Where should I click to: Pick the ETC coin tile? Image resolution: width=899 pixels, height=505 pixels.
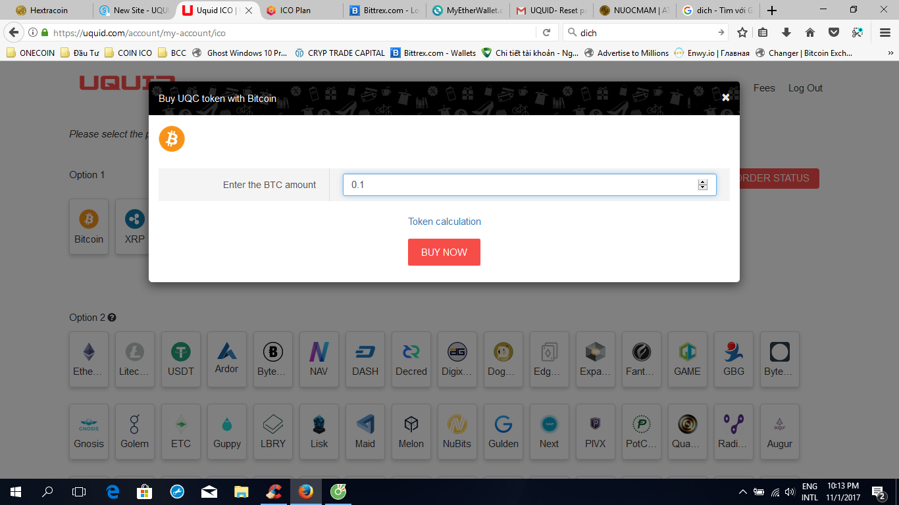(x=181, y=431)
